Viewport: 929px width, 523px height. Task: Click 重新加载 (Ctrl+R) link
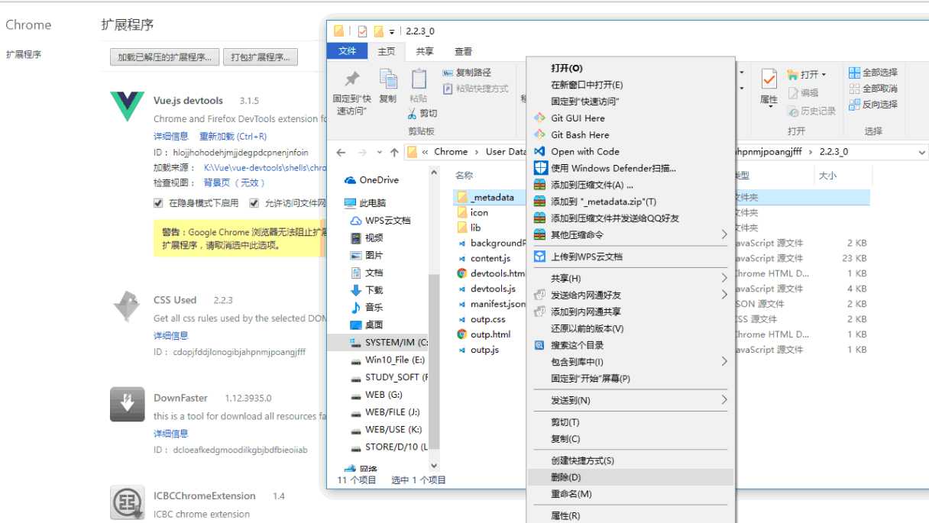(x=233, y=137)
